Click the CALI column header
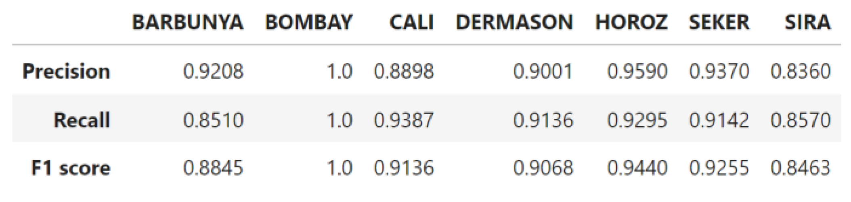Image resolution: width=851 pixels, height=202 pixels. 411,22
